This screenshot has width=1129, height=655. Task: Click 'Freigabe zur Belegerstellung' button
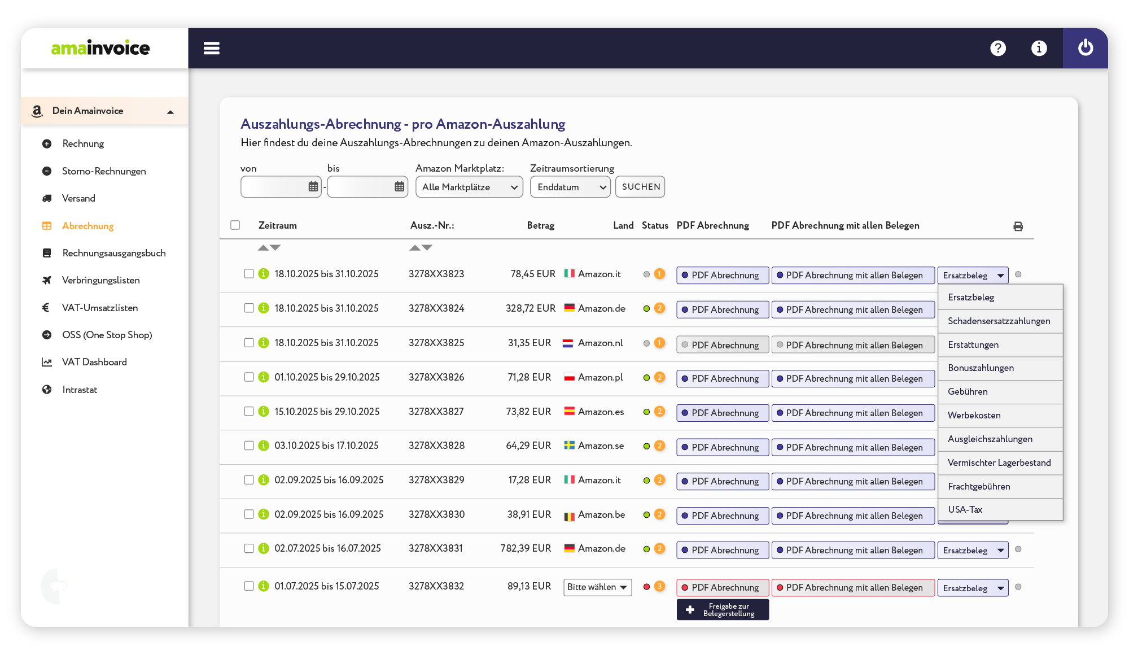(x=723, y=610)
